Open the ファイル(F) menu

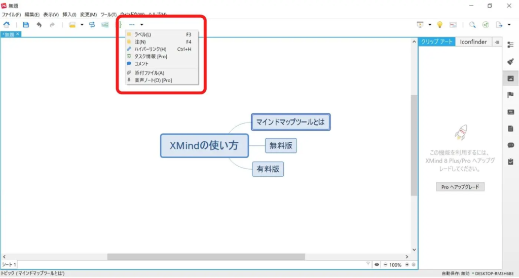(11, 15)
